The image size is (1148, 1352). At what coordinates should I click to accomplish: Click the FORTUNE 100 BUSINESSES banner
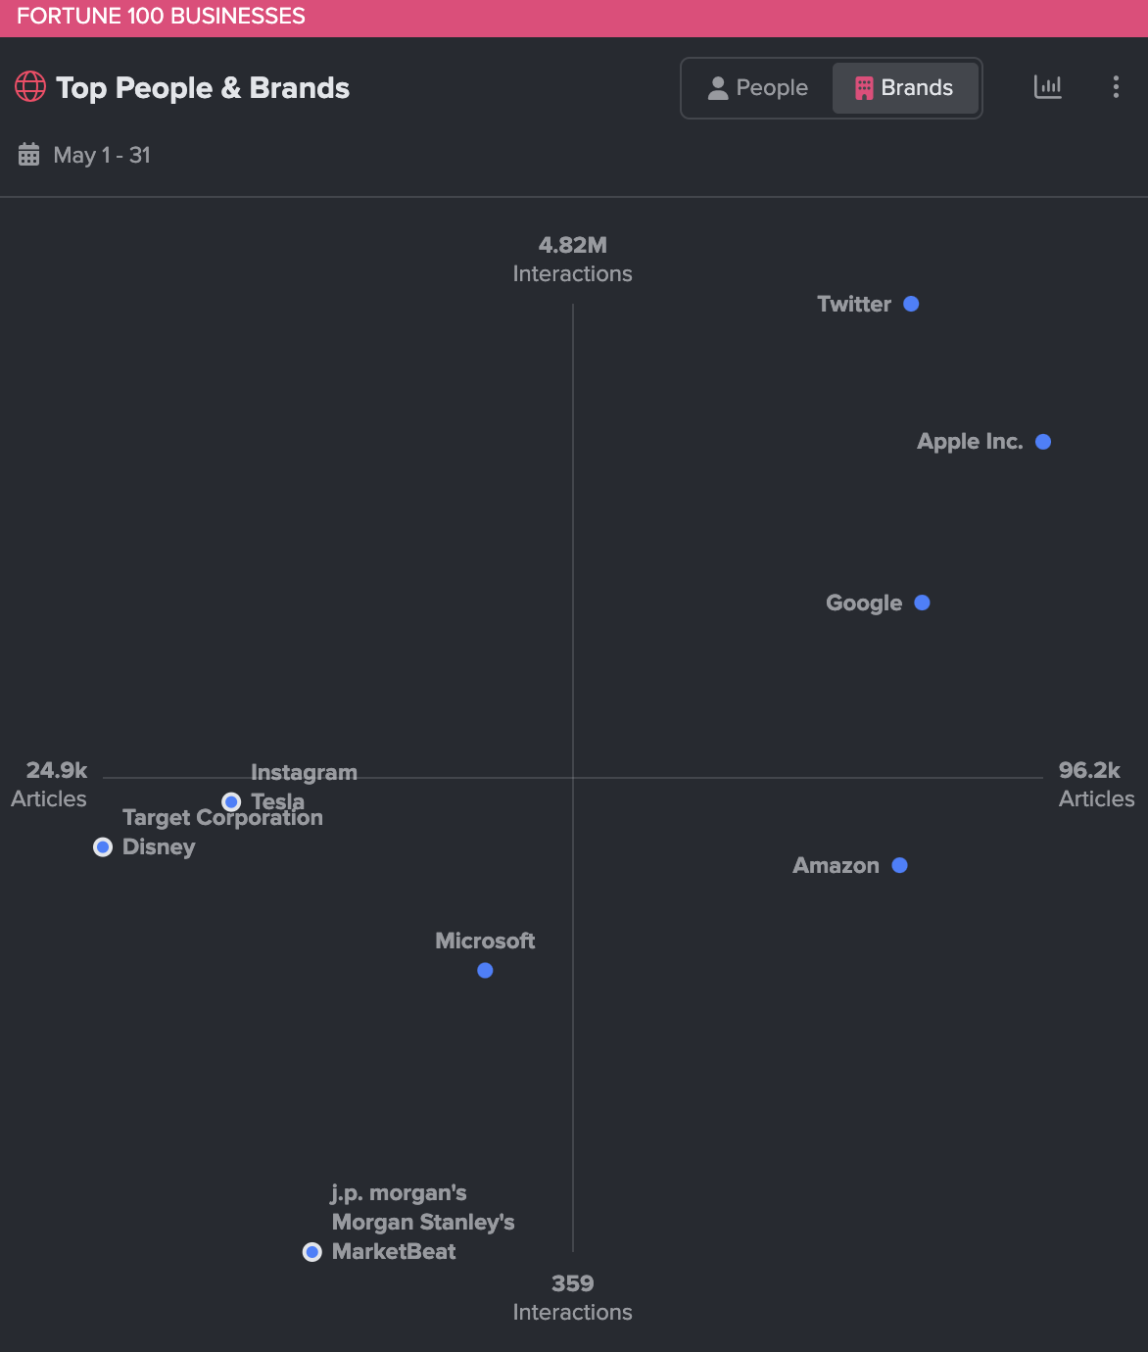(162, 16)
